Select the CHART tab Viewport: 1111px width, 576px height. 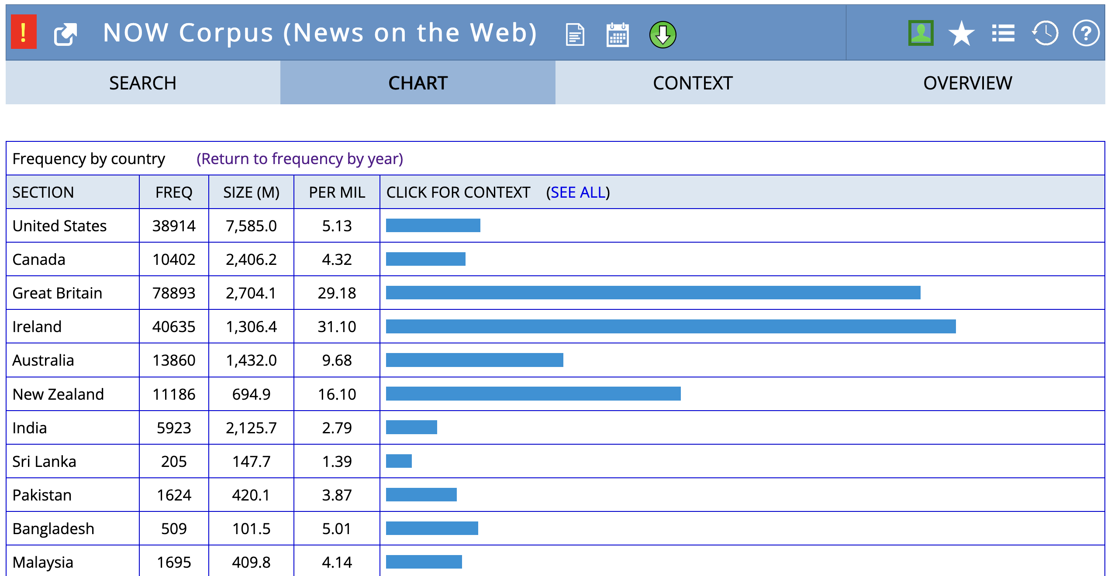[418, 83]
